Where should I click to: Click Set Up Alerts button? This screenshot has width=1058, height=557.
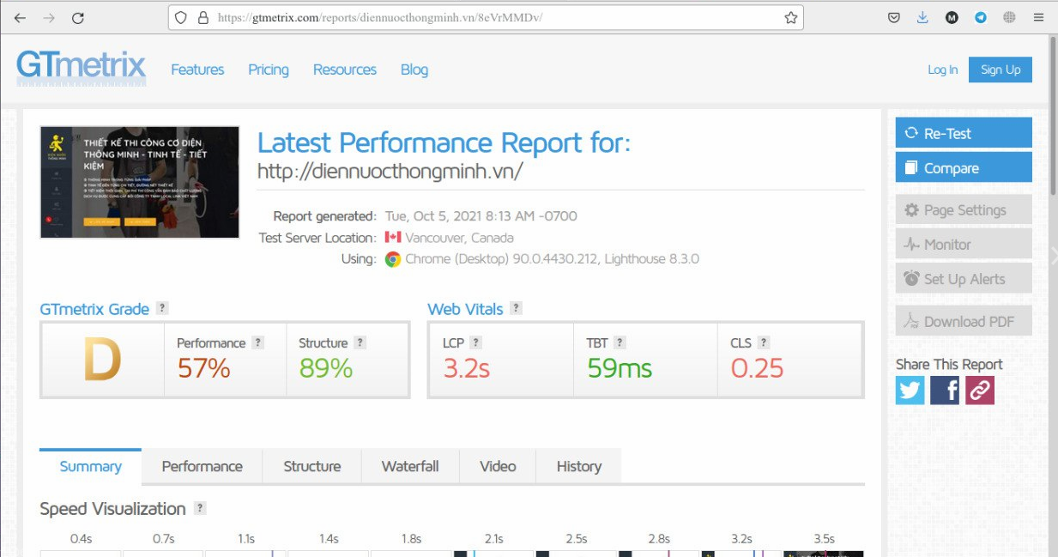pos(964,278)
